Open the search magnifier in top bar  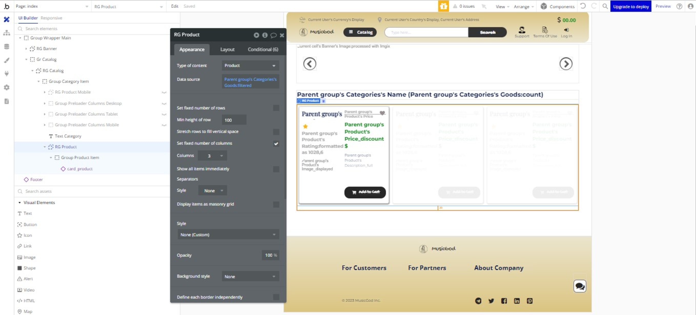point(605,6)
